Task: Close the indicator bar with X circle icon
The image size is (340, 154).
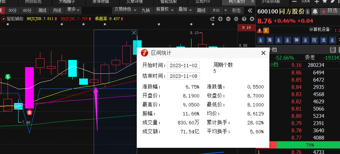Action: click(x=252, y=19)
